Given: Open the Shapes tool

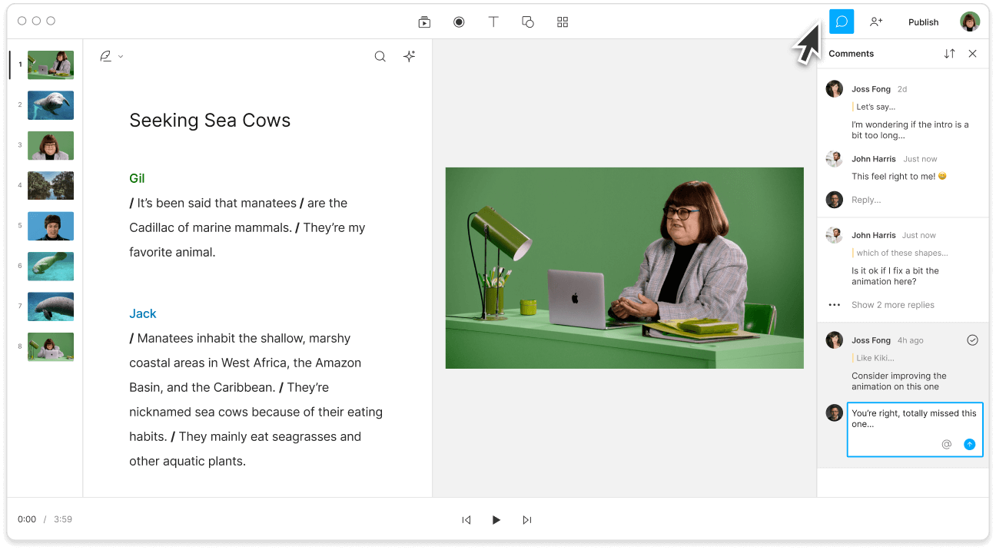Looking at the screenshot, I should tap(528, 22).
